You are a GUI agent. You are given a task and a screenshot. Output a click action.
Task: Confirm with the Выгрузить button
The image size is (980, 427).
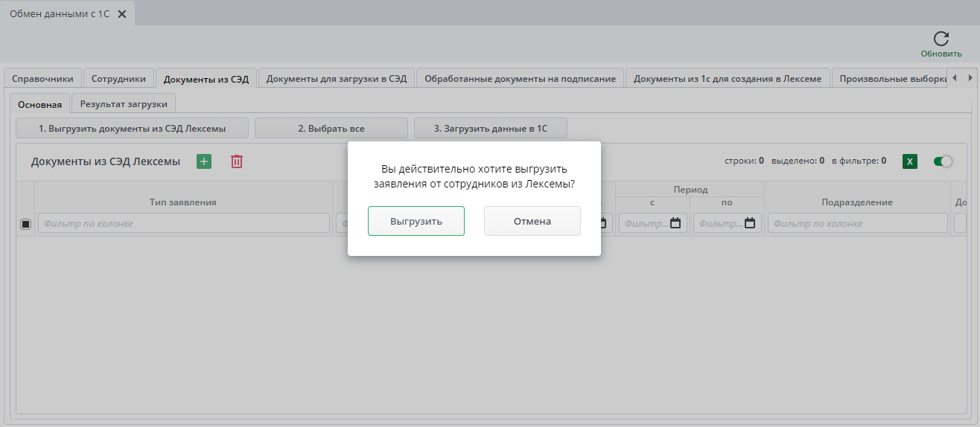click(x=416, y=221)
